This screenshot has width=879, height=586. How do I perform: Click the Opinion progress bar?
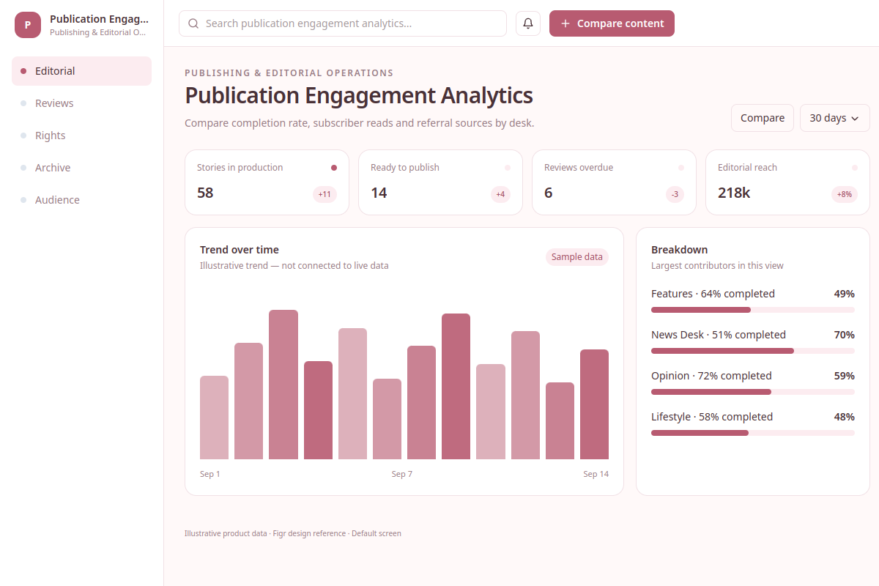(x=753, y=392)
